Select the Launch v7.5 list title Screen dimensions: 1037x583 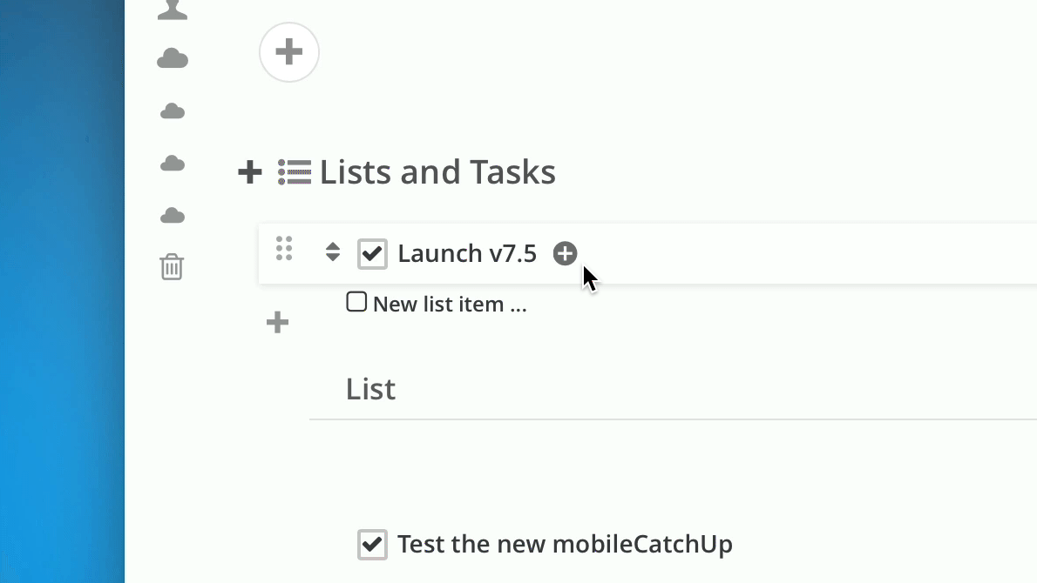[467, 253]
